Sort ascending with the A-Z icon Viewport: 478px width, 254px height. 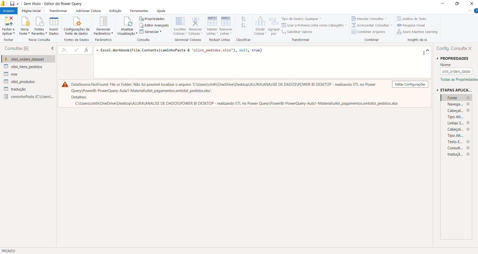click(244, 19)
